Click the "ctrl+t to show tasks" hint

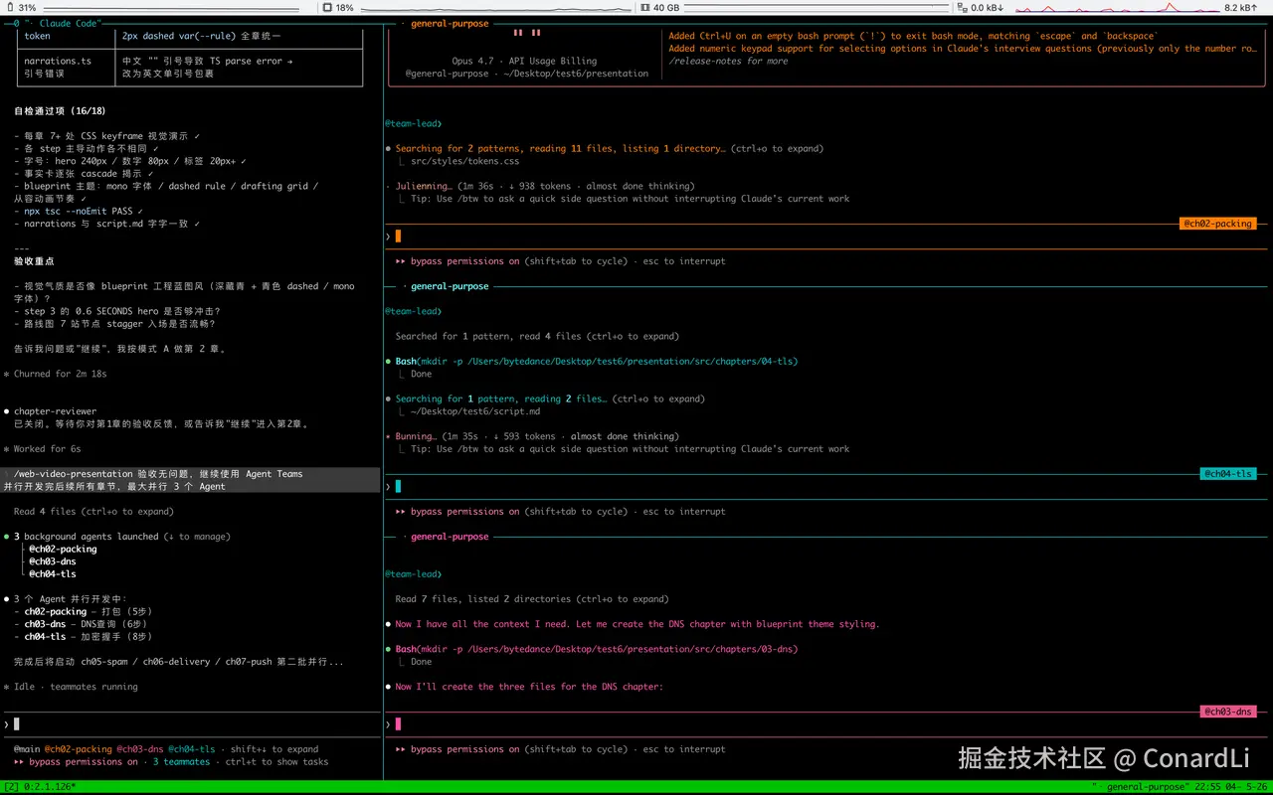pyautogui.click(x=276, y=762)
